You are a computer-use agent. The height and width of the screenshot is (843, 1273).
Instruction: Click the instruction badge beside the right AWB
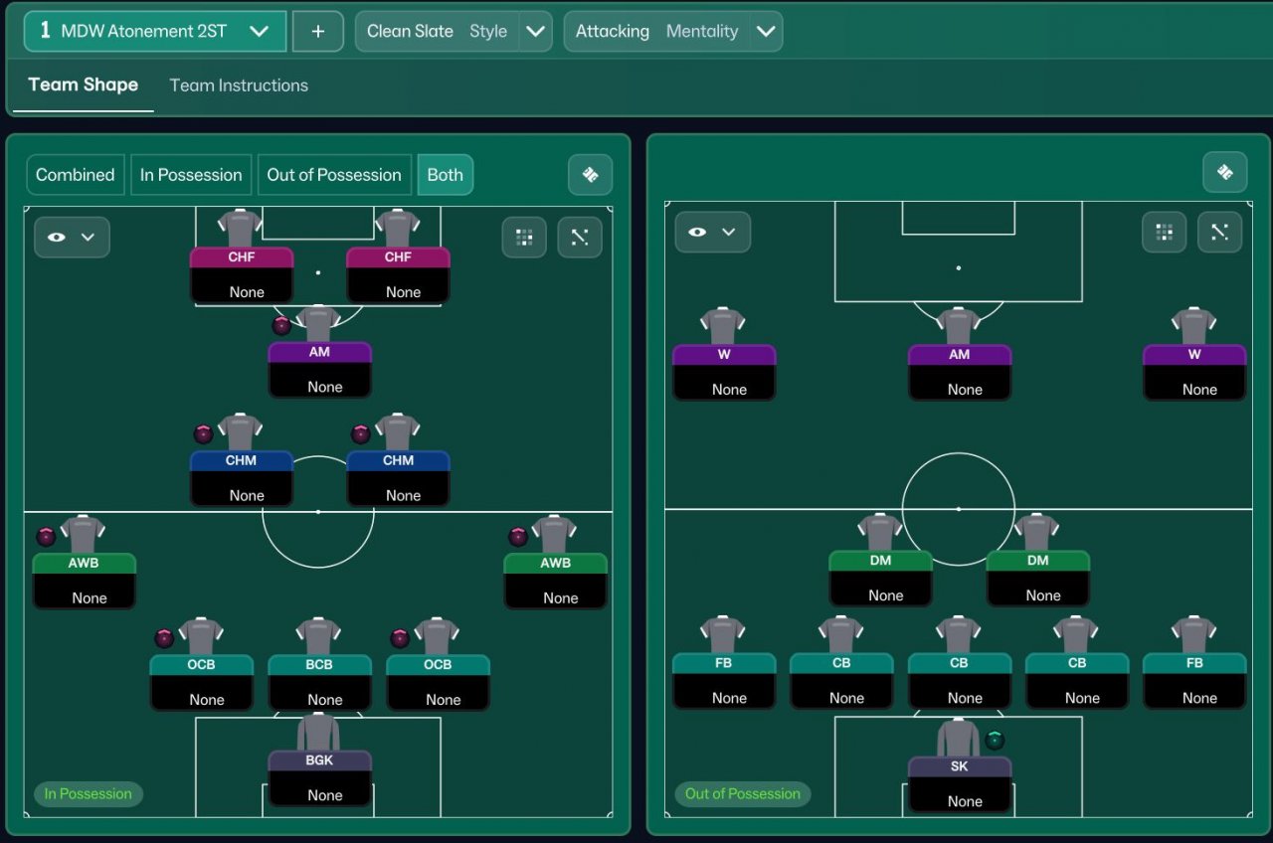tap(518, 537)
